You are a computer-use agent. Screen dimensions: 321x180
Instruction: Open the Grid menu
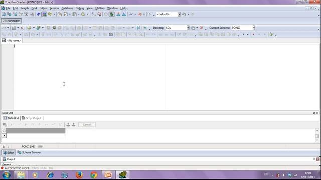(x=34, y=8)
